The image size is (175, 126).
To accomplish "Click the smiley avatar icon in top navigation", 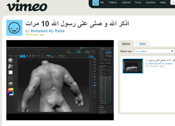I will (96, 2).
